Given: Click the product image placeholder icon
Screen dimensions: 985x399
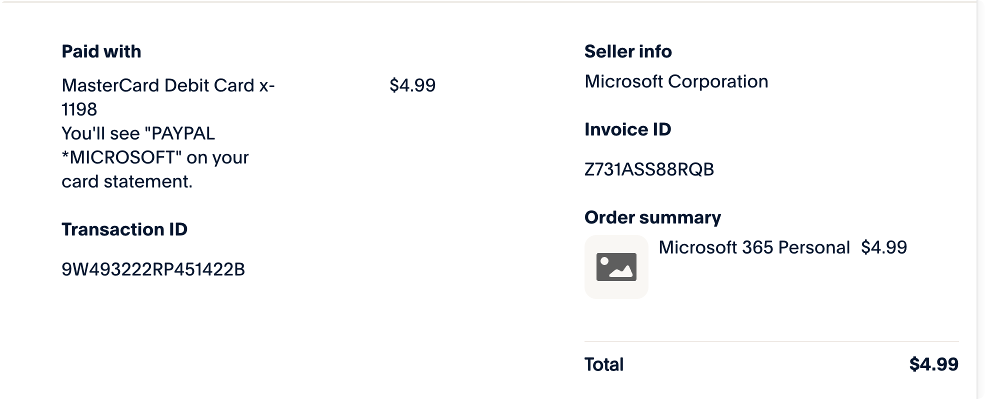Looking at the screenshot, I should pyautogui.click(x=616, y=267).
